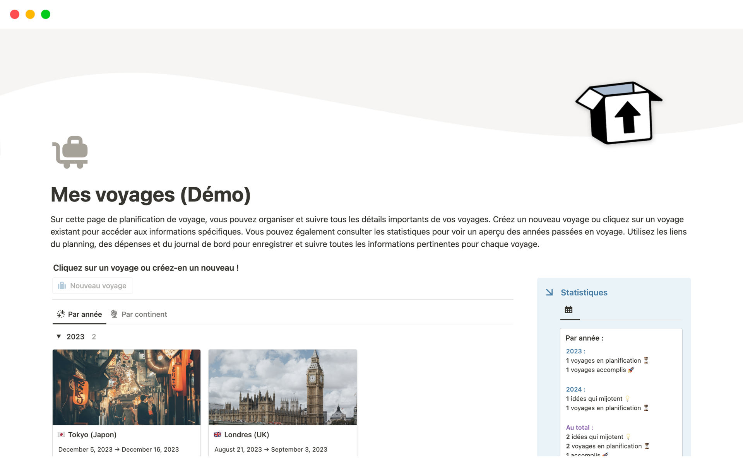Screen dimensions: 743x464
Task: Click the green fullscreen window button
Action: 46,14
